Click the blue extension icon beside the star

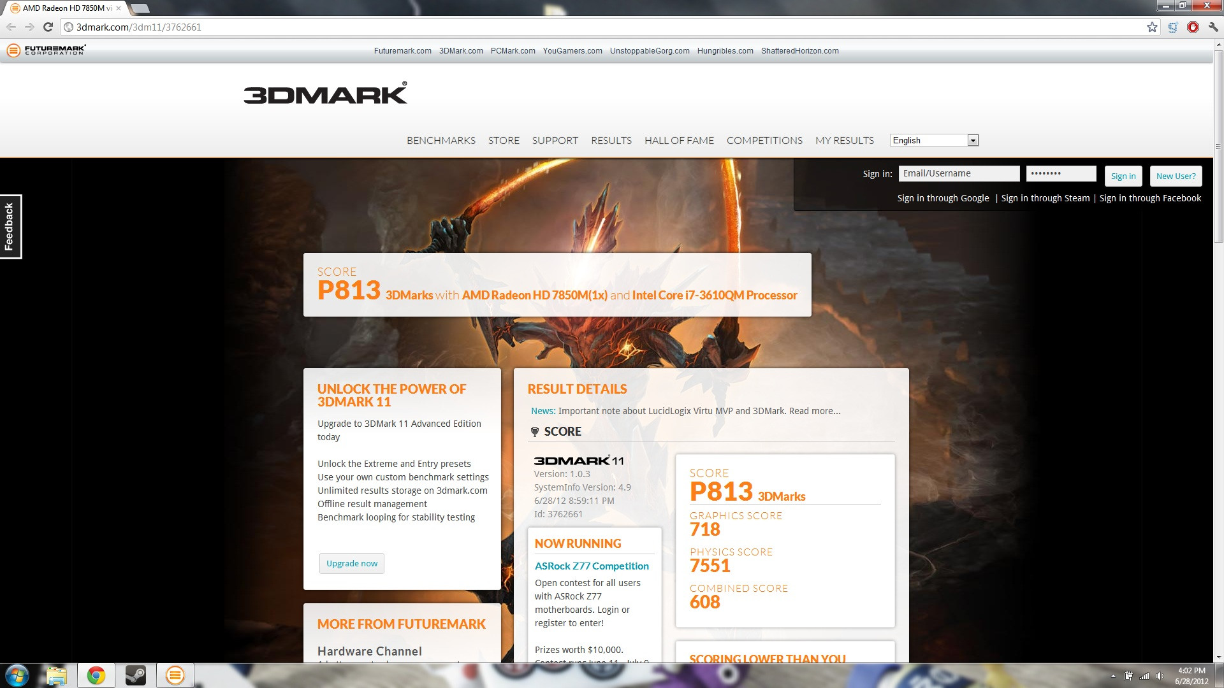pos(1172,27)
